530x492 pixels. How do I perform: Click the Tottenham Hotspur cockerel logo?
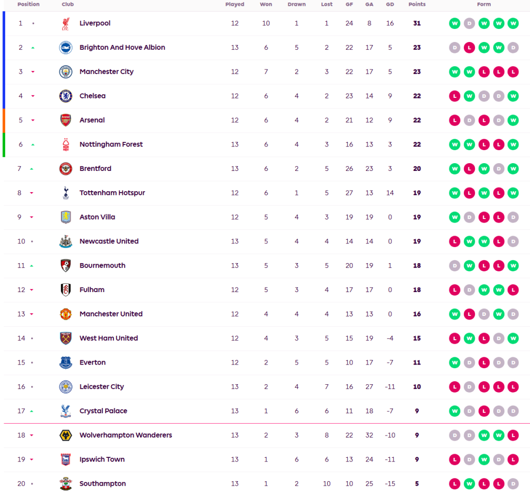(65, 193)
